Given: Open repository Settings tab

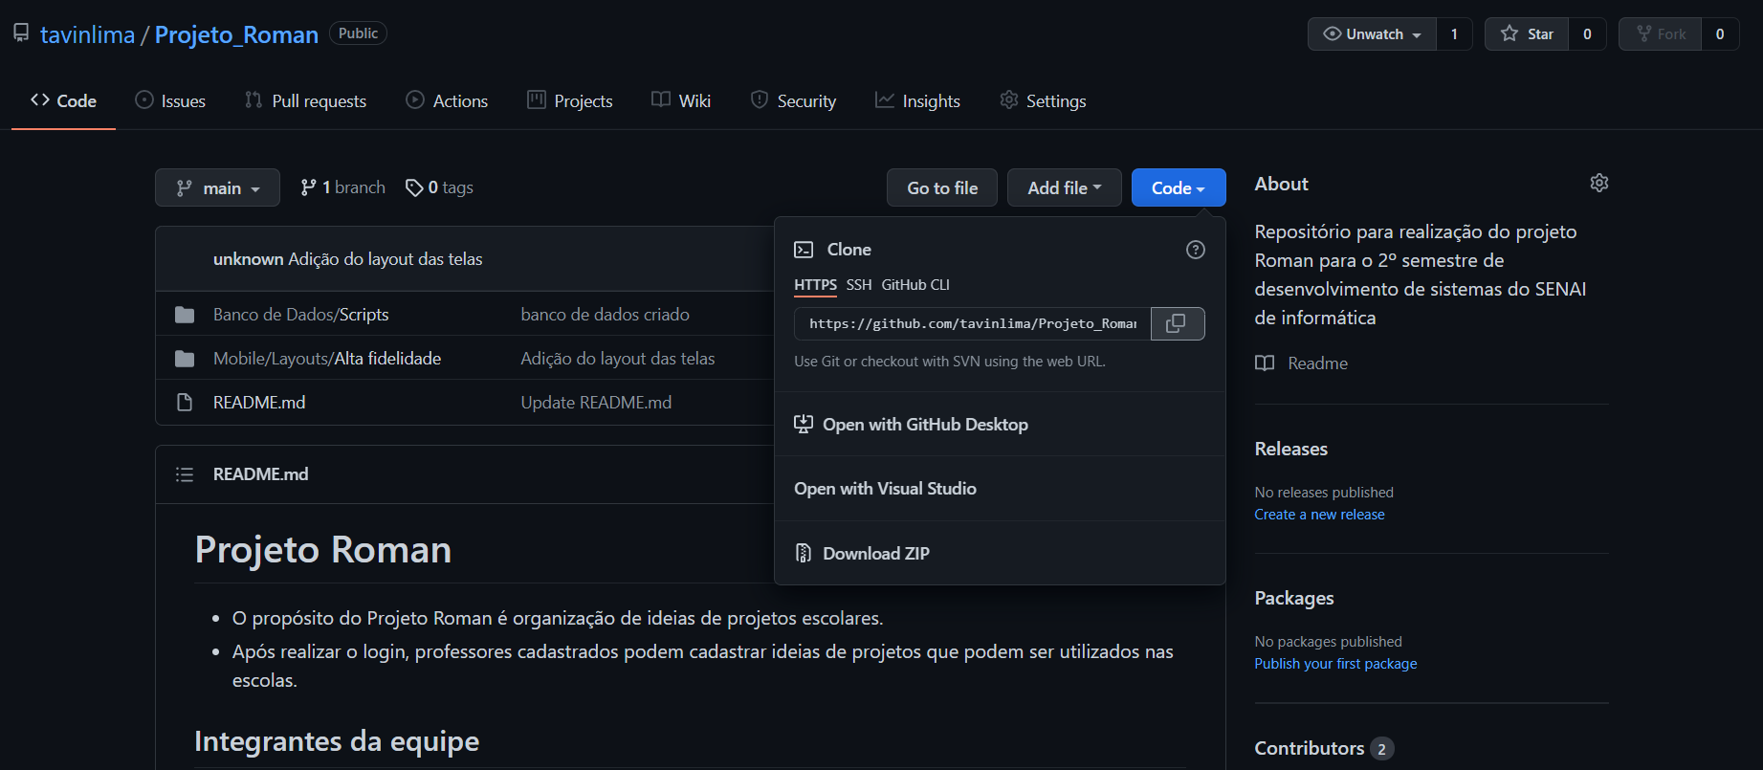Looking at the screenshot, I should 1043,100.
